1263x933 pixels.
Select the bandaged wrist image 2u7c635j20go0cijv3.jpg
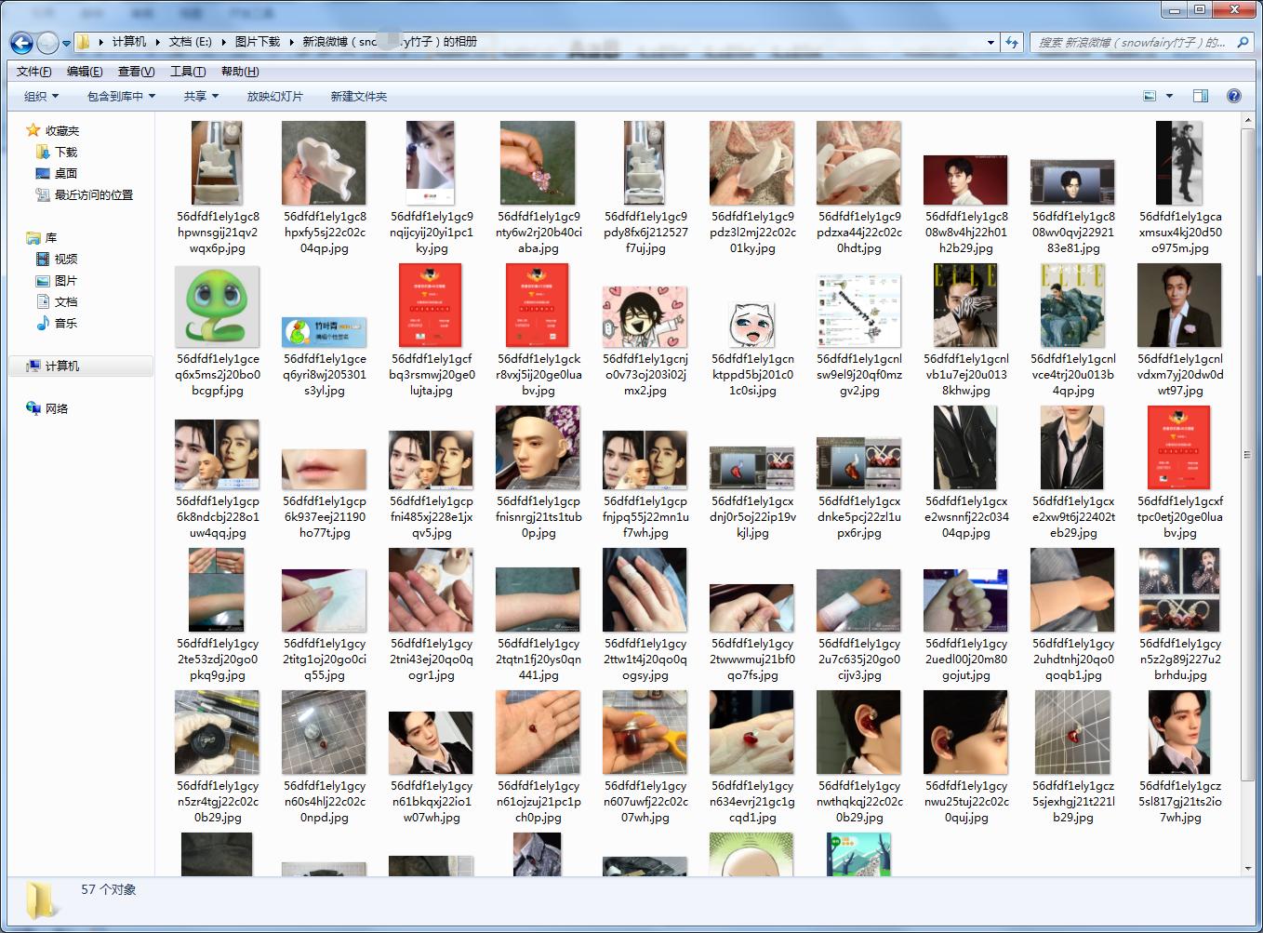tap(858, 601)
